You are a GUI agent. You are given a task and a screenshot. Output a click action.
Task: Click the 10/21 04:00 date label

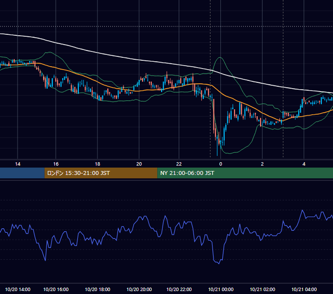coord(304,289)
